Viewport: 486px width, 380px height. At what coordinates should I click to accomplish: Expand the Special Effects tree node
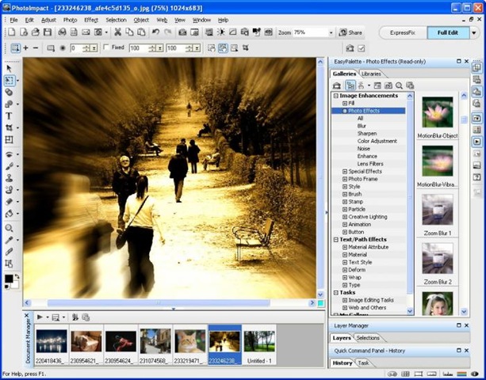click(345, 172)
